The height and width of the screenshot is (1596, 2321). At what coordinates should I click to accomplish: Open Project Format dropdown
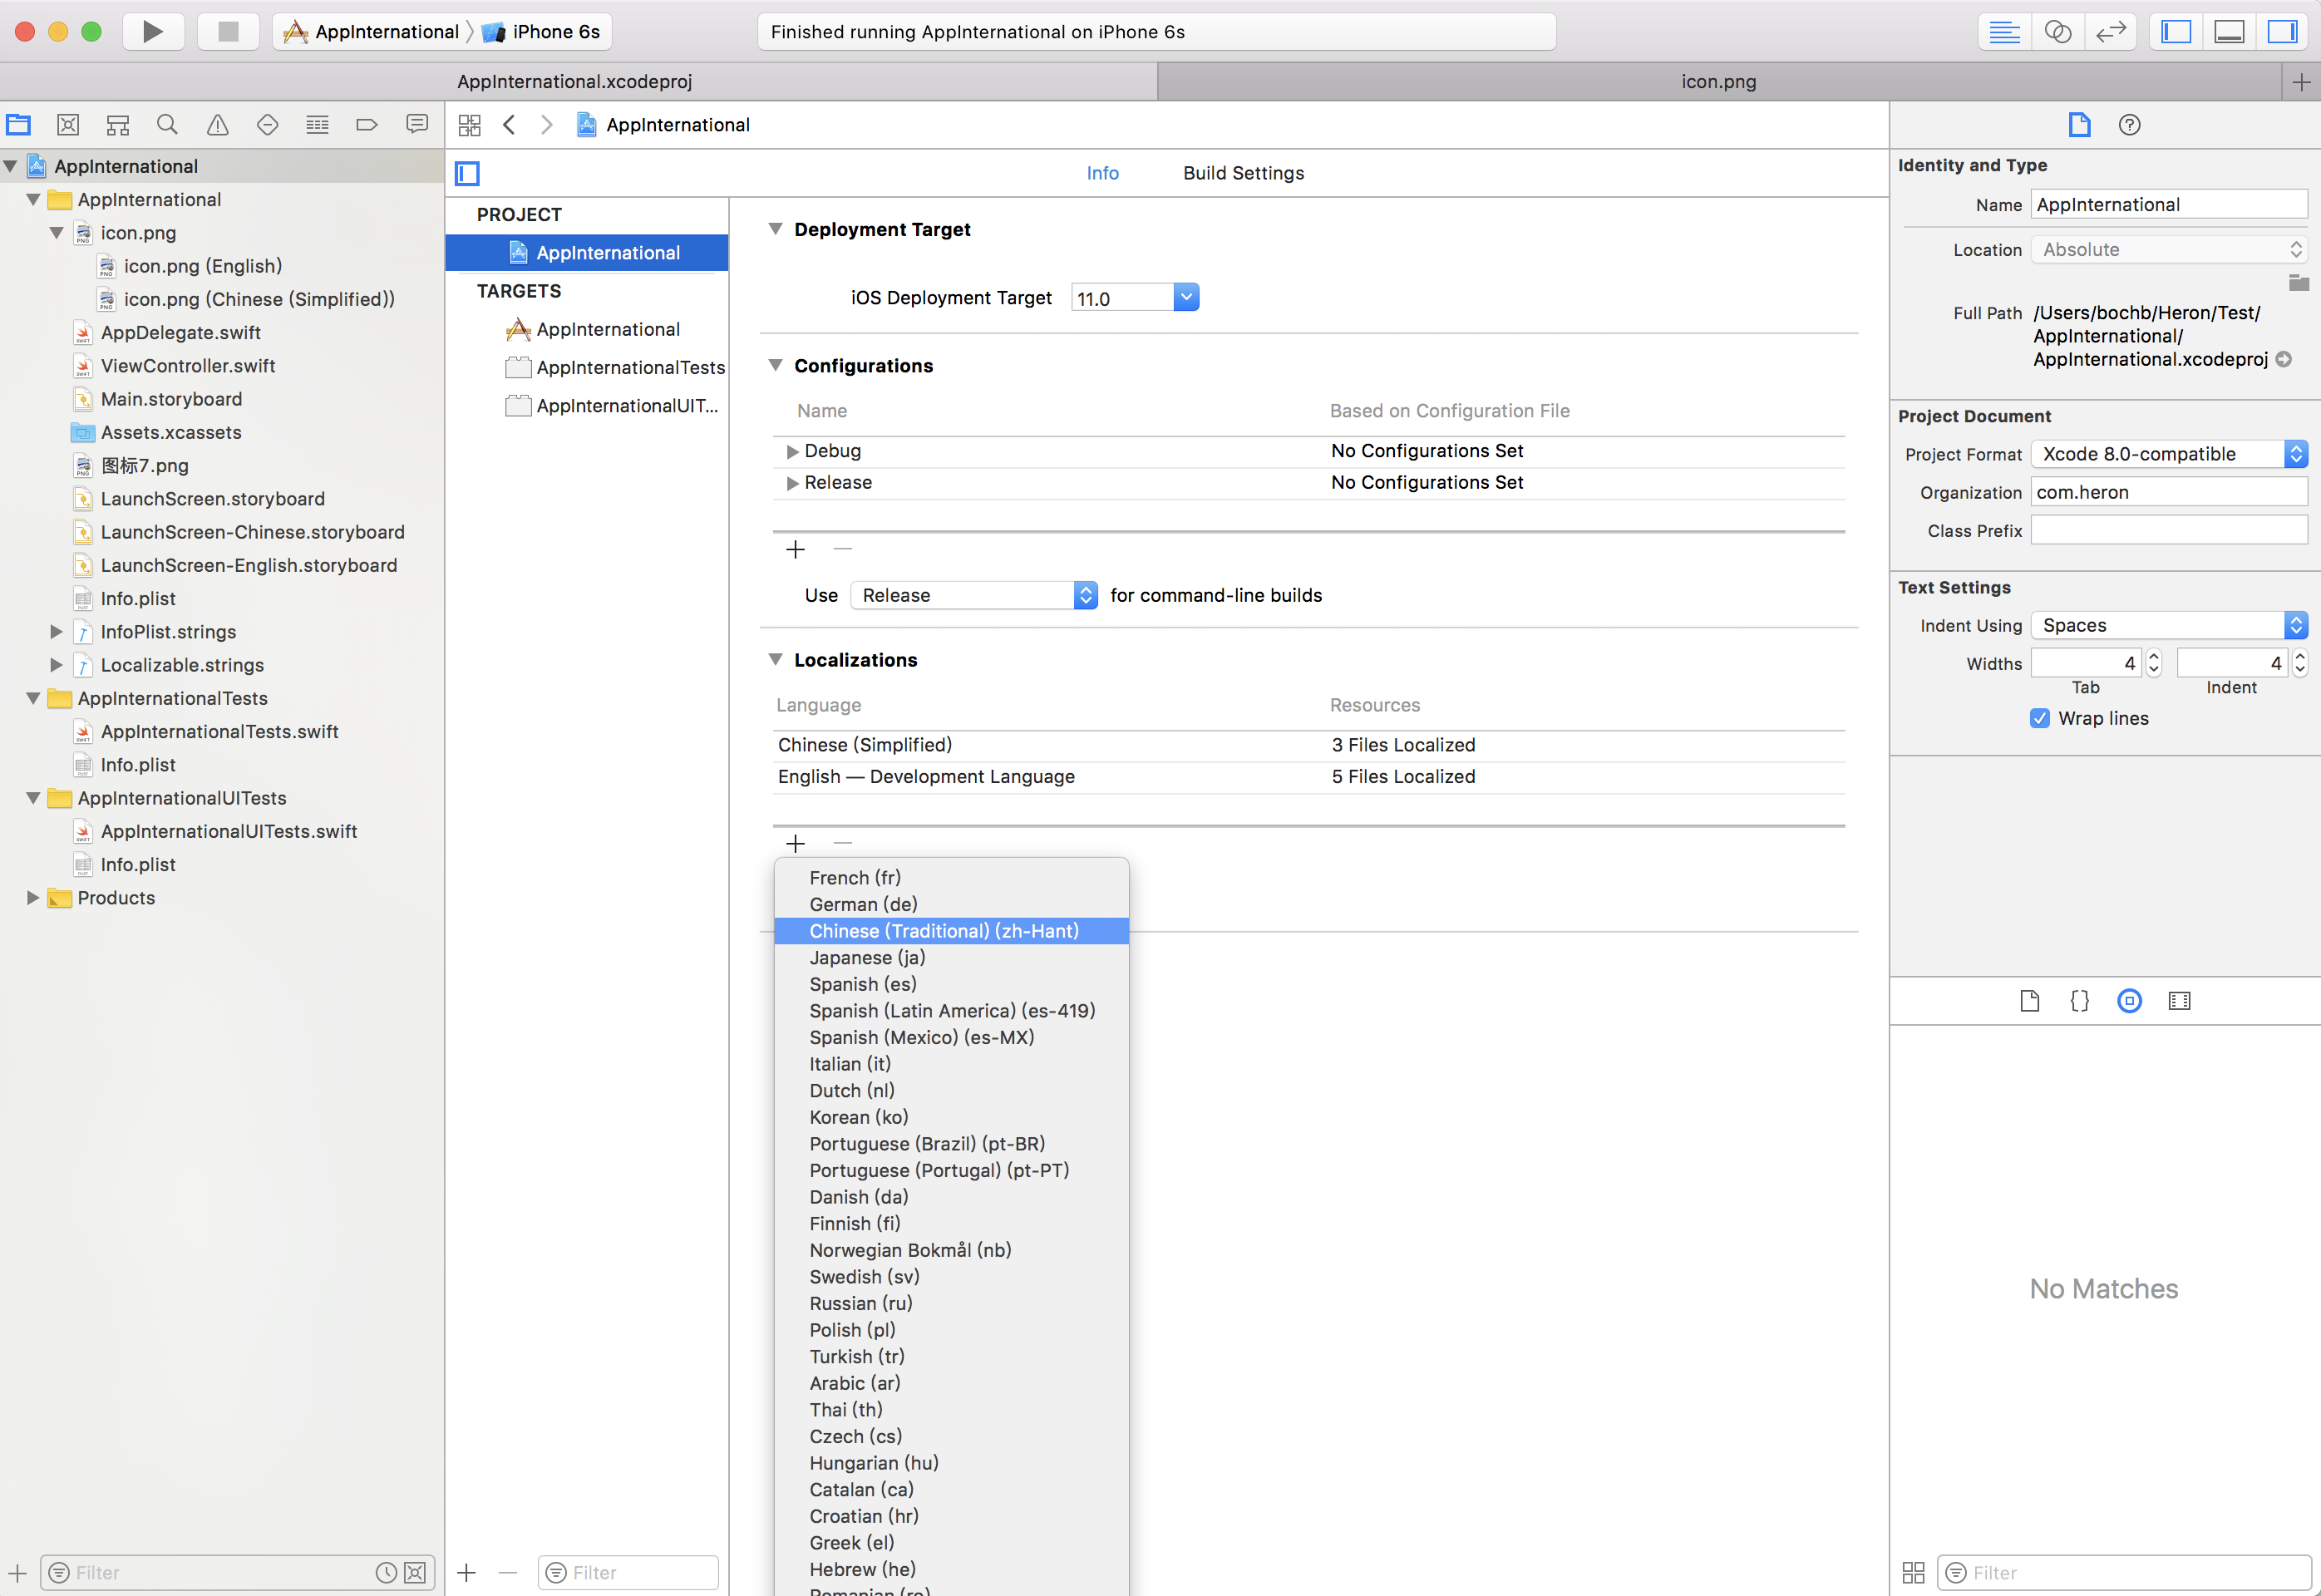2168,454
